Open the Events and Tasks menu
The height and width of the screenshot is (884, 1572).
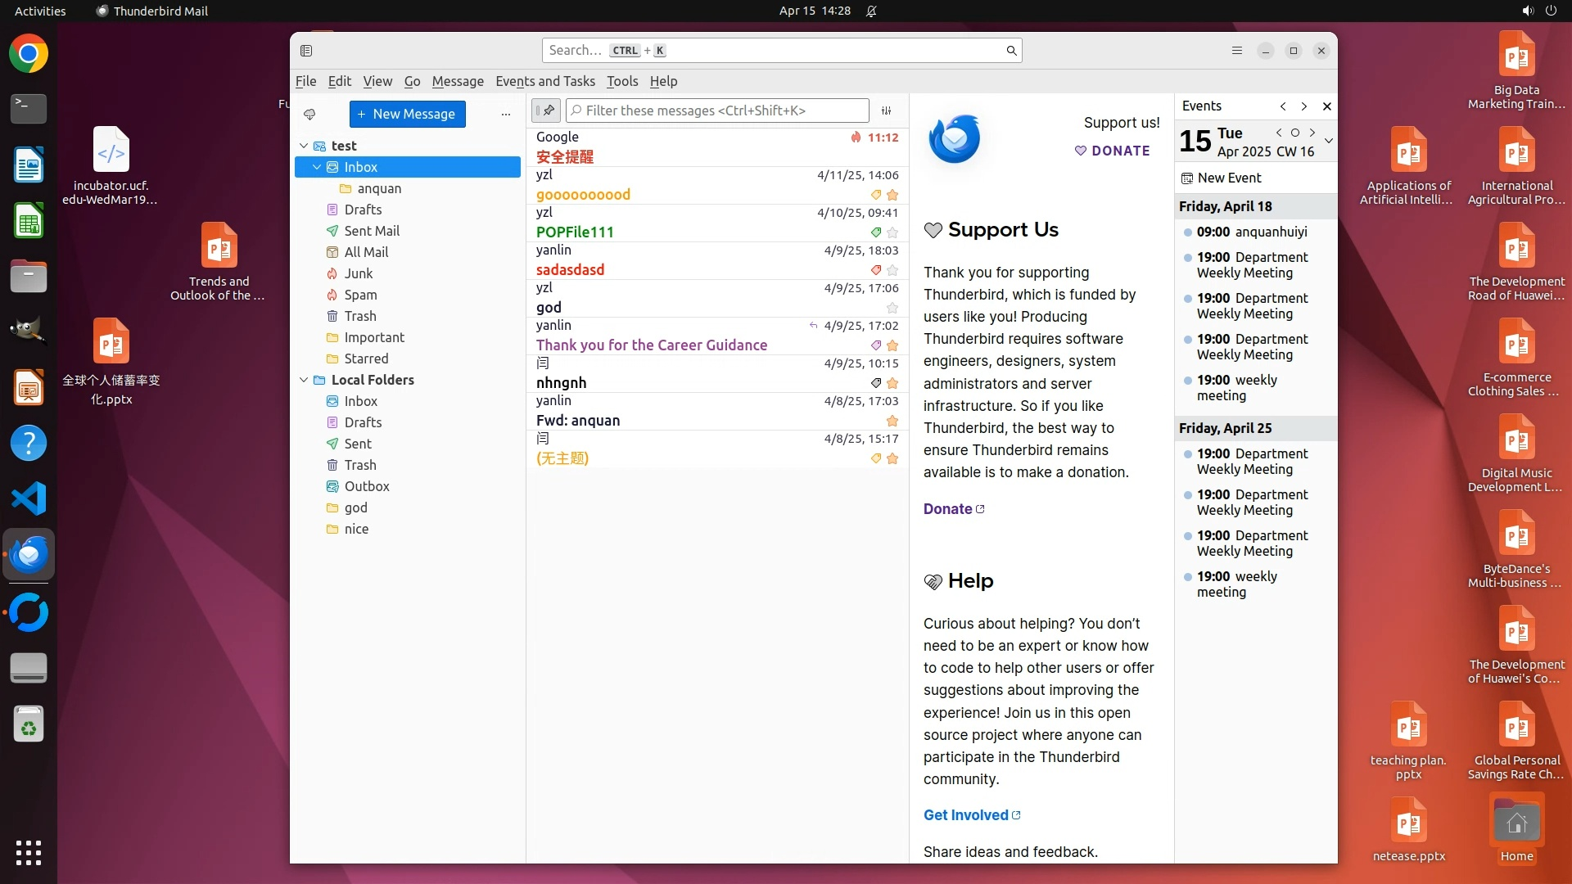544,81
